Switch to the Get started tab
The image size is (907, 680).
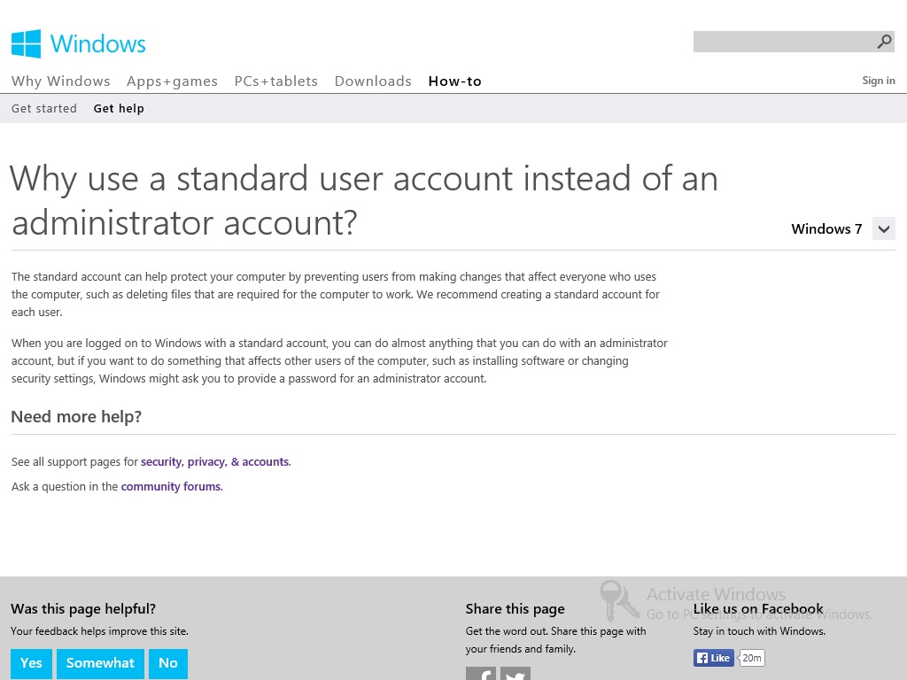(x=44, y=109)
